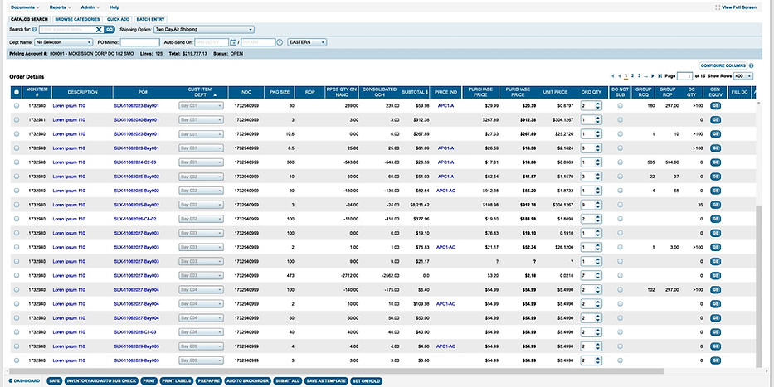Click the help icon next to Configure Columns

(752, 65)
